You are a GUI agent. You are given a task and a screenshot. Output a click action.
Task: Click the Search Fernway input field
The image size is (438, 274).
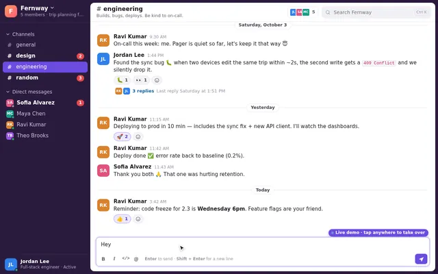pos(376,12)
